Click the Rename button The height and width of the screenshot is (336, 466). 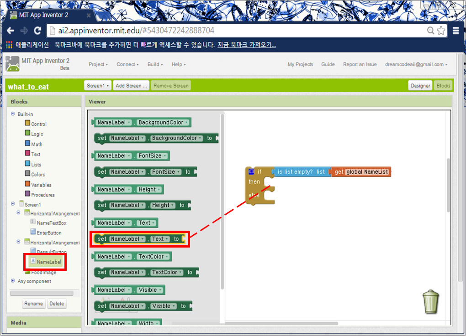pos(34,303)
